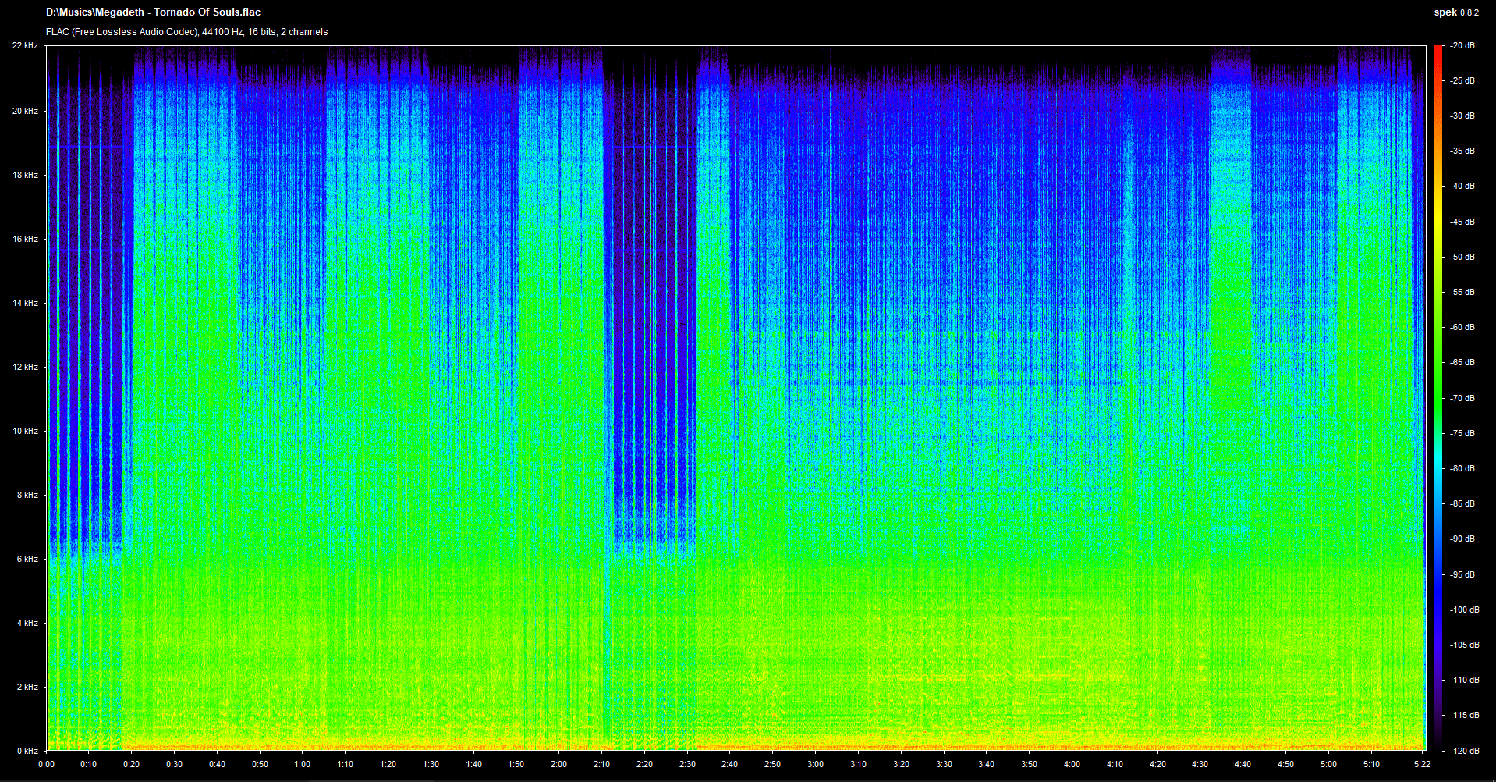Click the 2:20 time axis label
This screenshot has height=782, width=1496.
click(x=645, y=765)
